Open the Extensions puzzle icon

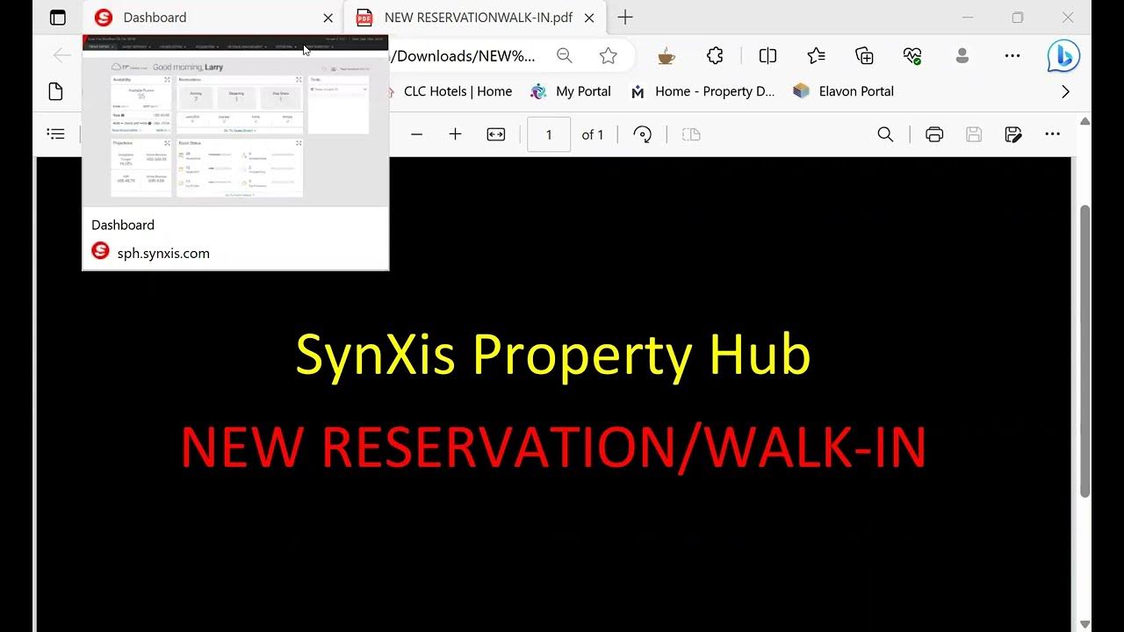(715, 56)
